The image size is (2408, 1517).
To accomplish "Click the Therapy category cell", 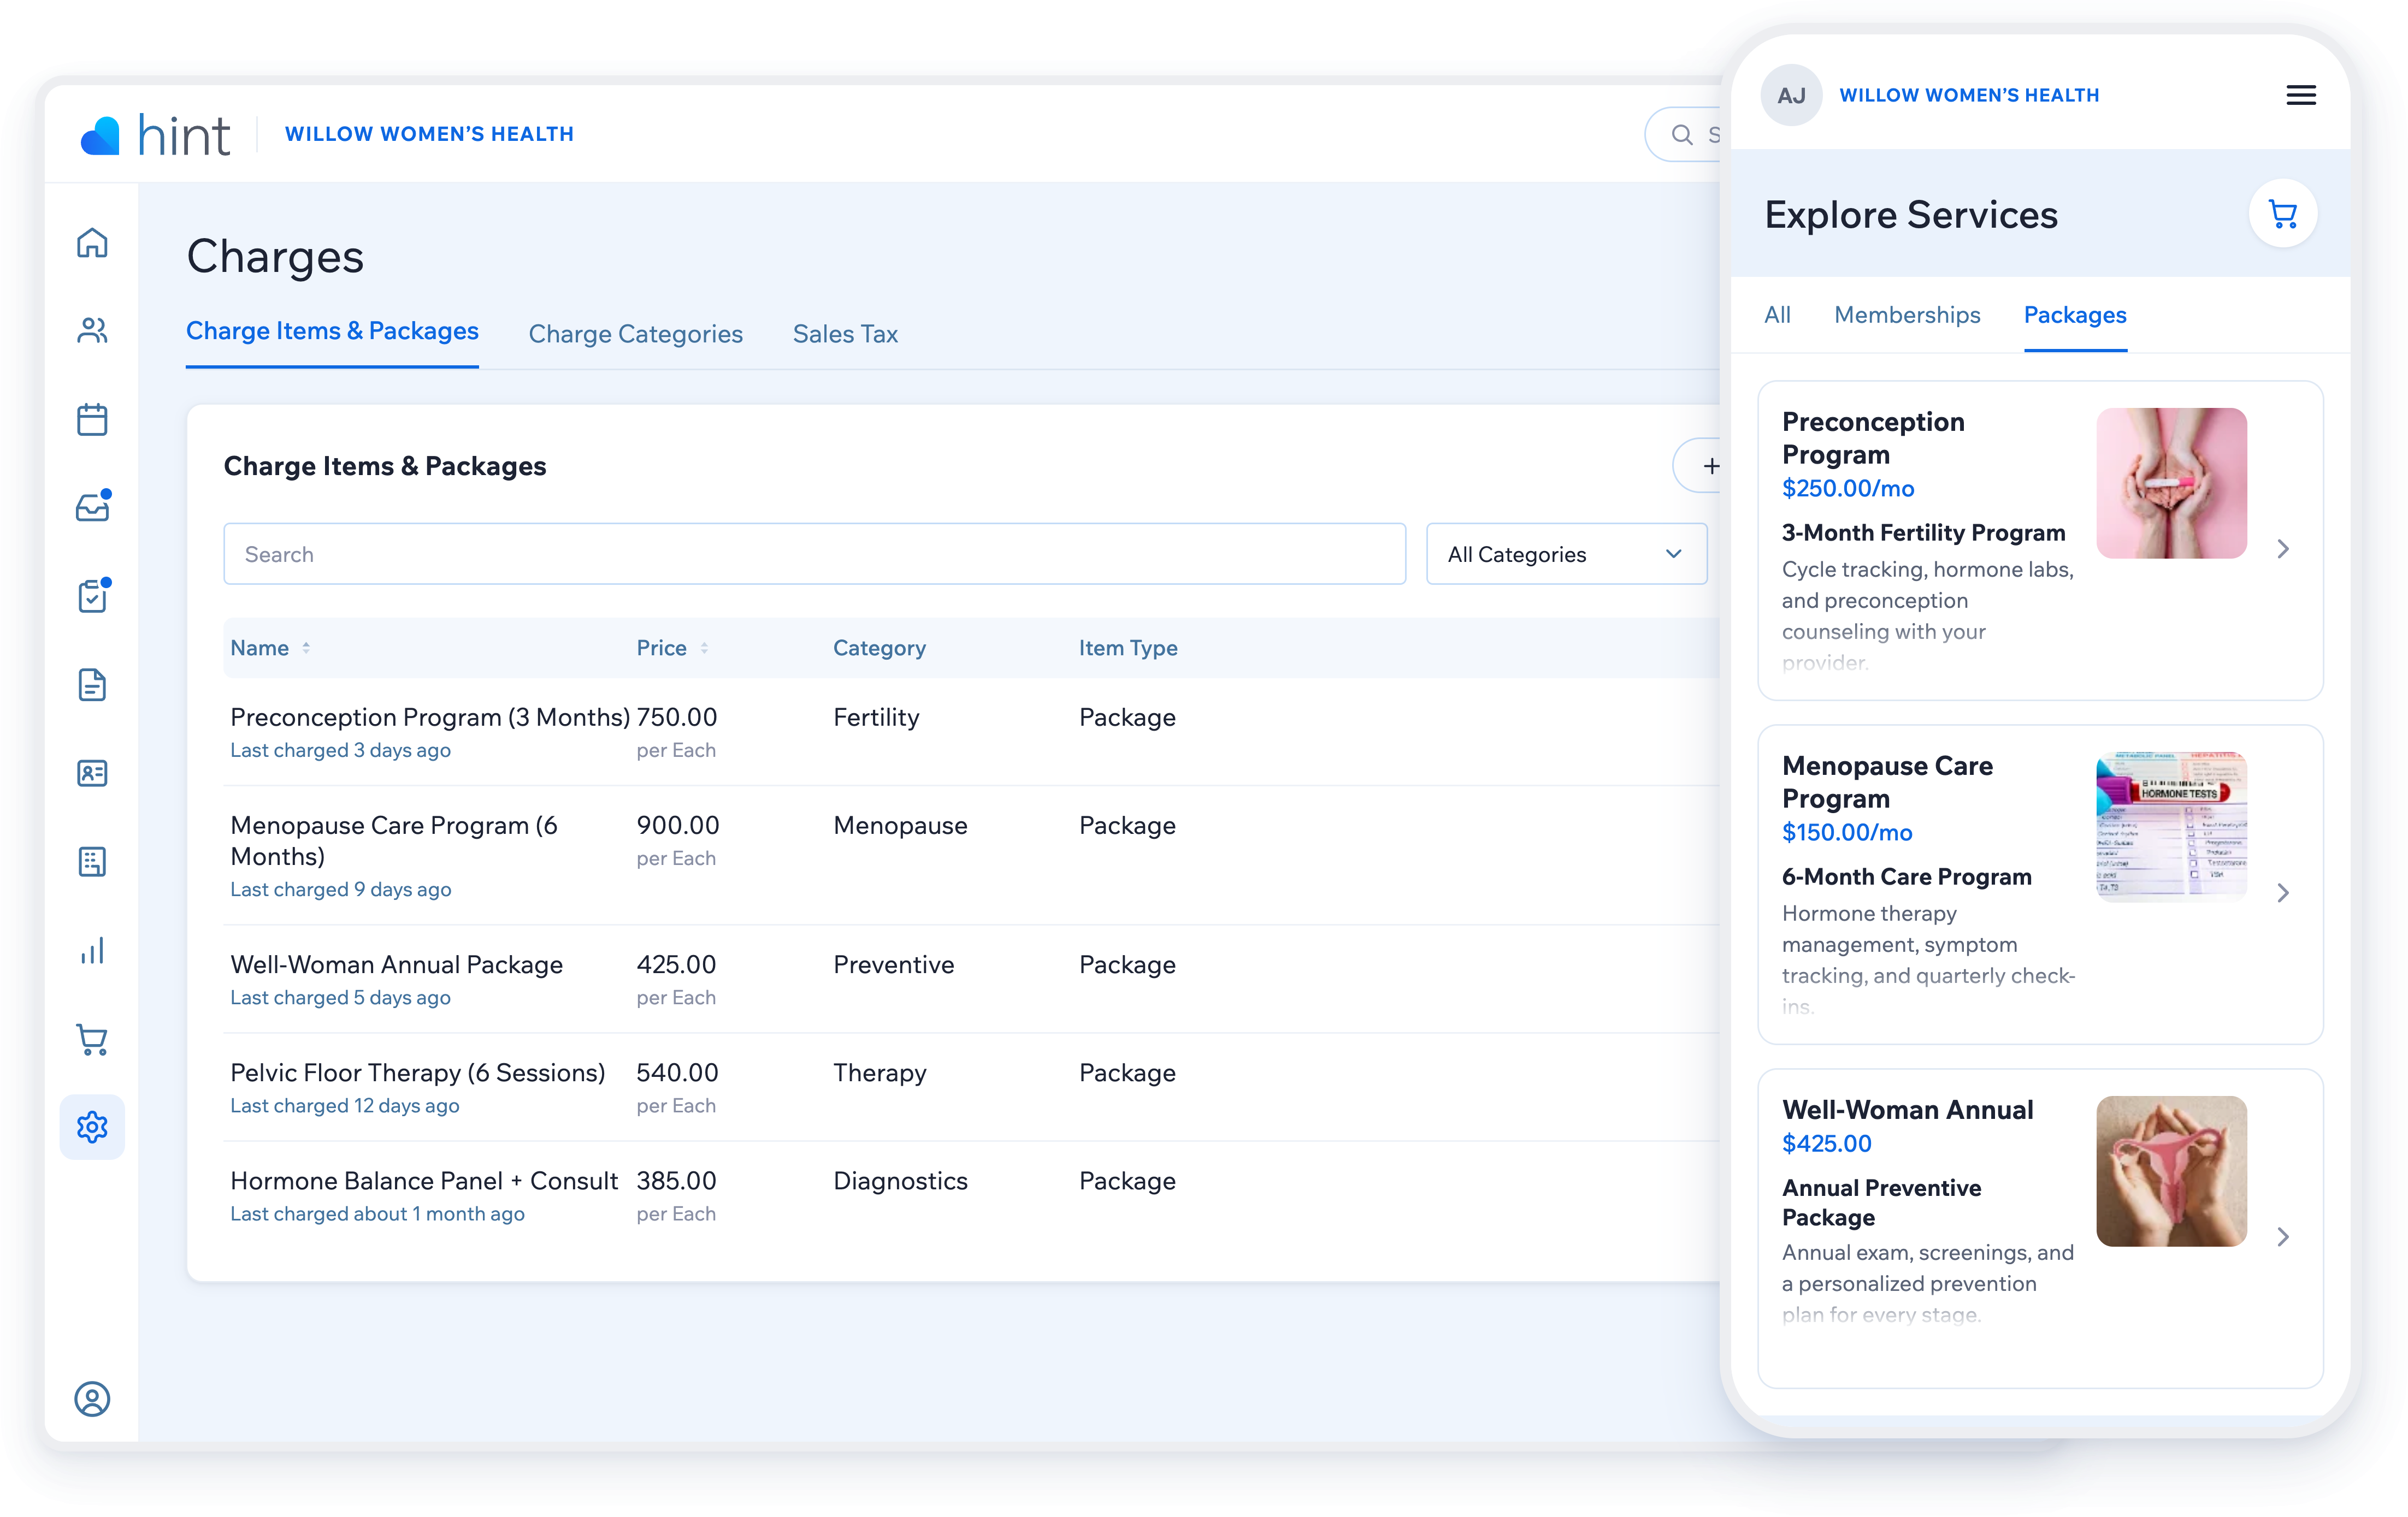I will click(x=879, y=1072).
